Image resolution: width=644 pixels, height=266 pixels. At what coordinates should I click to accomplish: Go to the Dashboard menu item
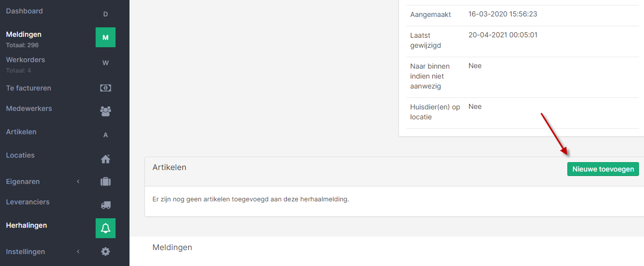(x=24, y=11)
